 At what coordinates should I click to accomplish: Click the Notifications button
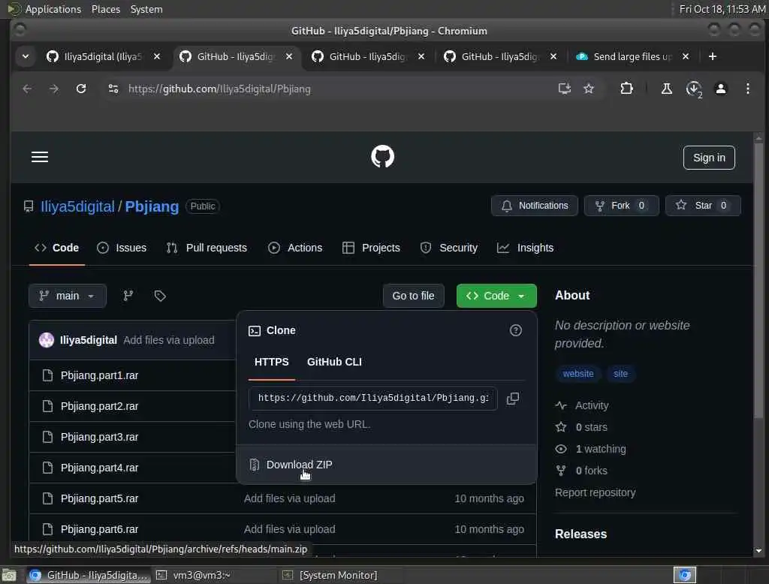535,206
